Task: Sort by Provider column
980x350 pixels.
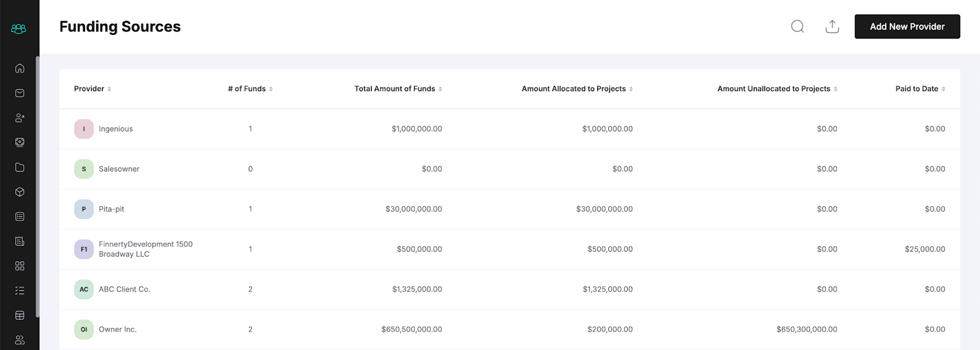Action: [92, 89]
